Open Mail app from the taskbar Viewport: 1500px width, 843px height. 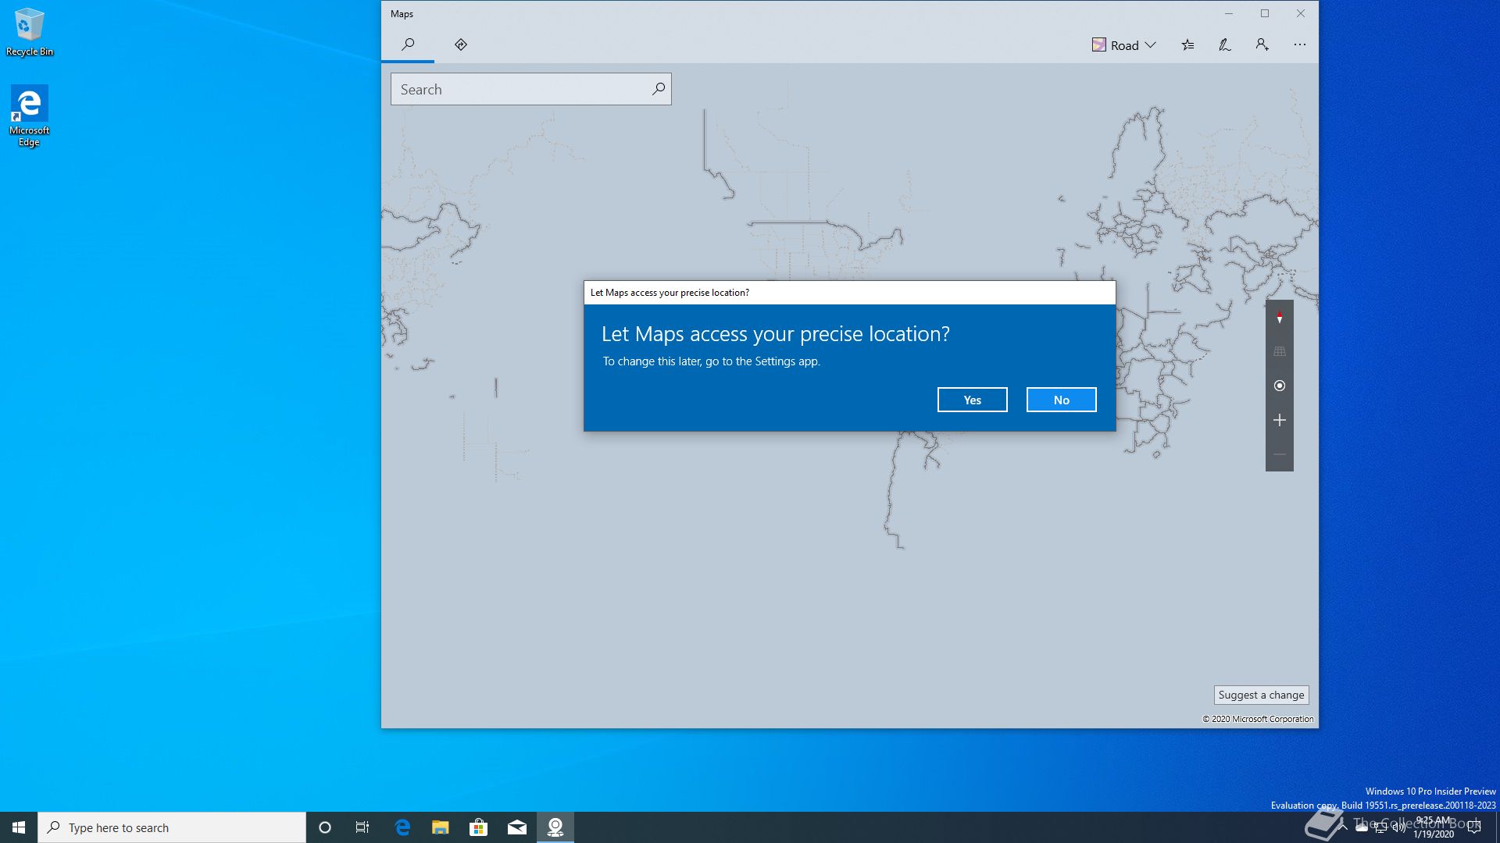pyautogui.click(x=517, y=827)
